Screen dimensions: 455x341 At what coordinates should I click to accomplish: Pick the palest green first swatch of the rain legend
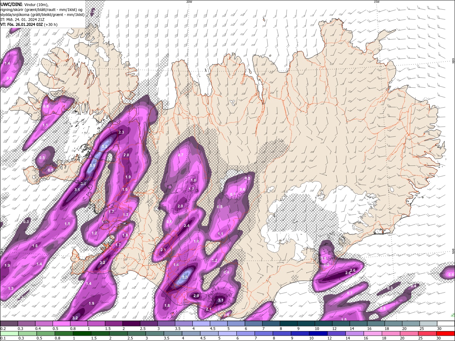[9, 334]
